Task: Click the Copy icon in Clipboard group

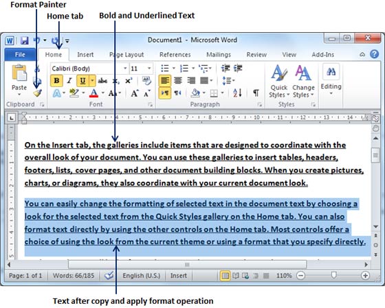Action: point(37,81)
